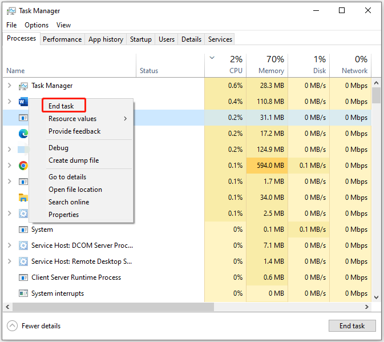This screenshot has width=384, height=342.
Task: Click the horizontal scrollbar right arrow
Action: [367, 307]
